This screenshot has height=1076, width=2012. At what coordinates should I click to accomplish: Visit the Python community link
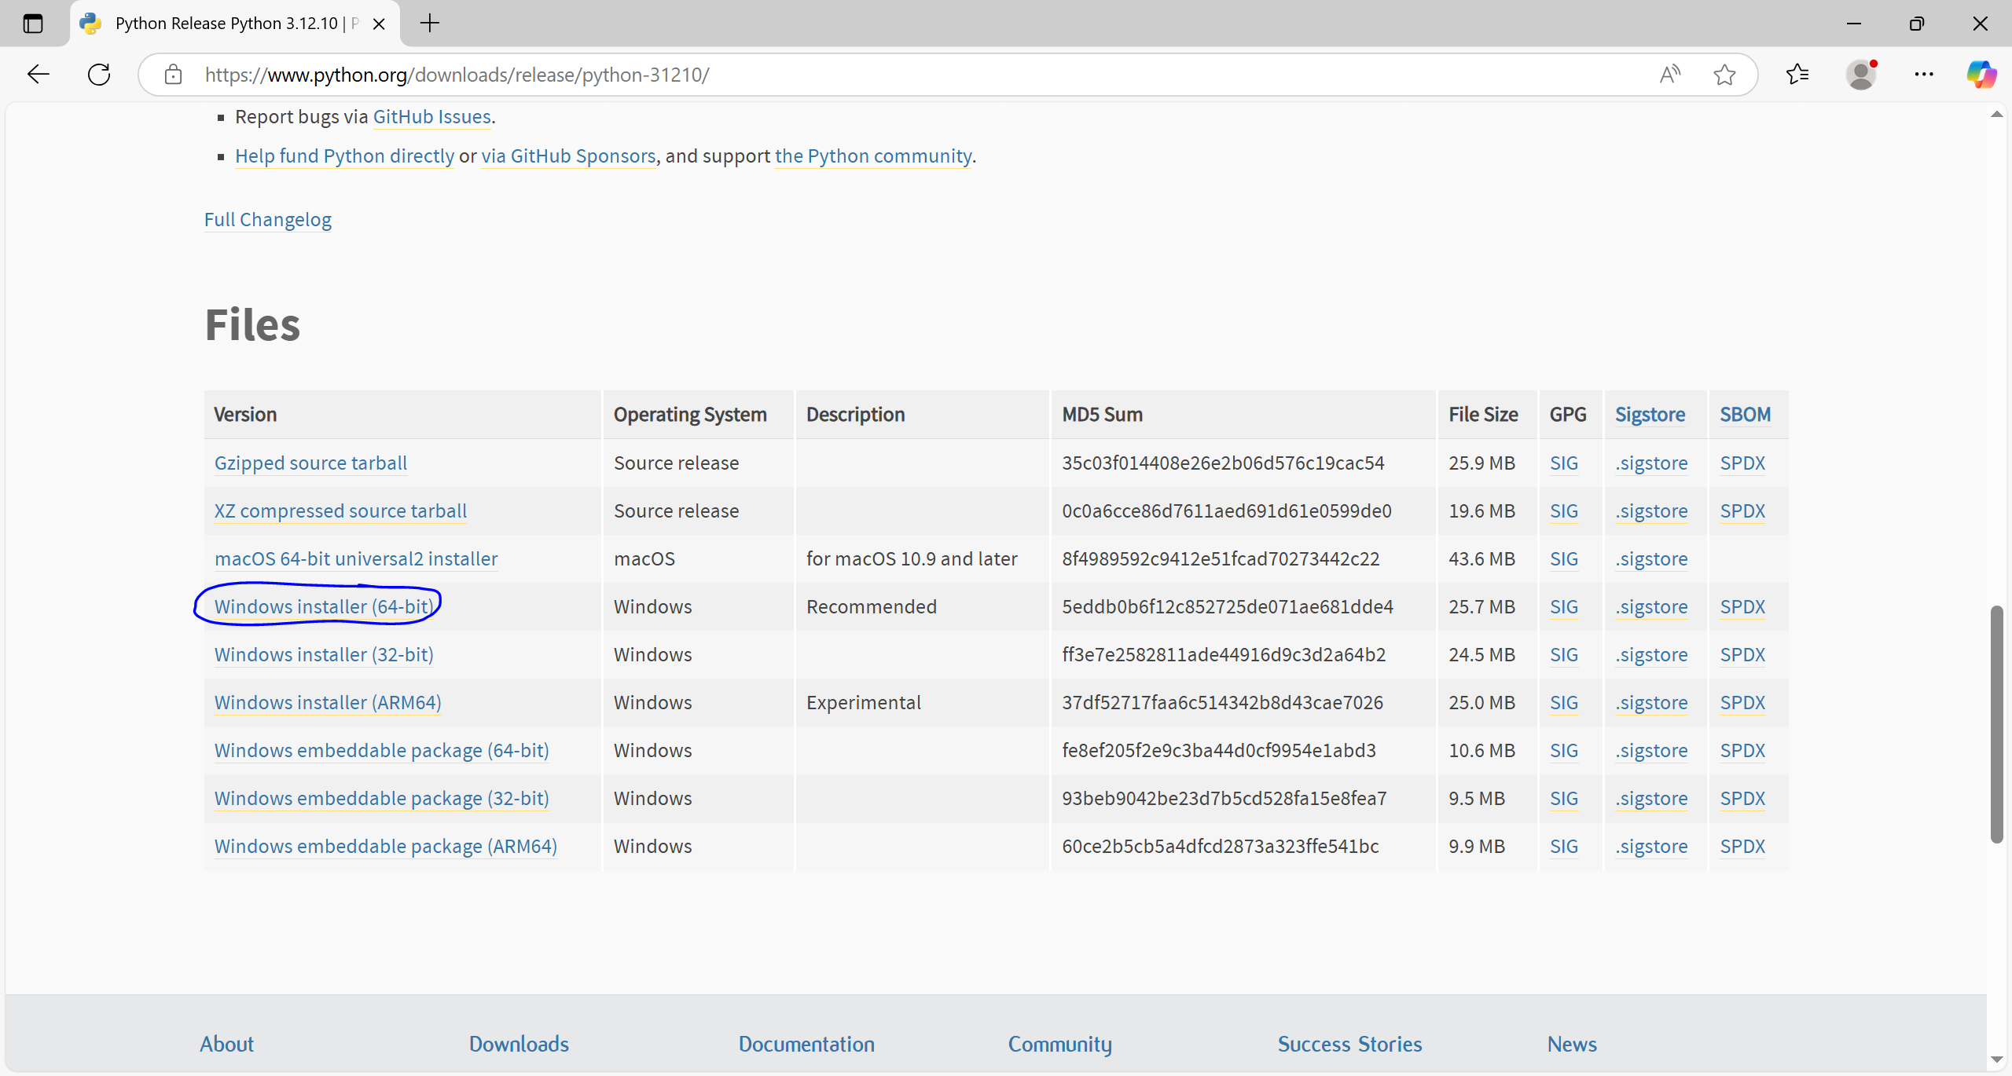873,156
